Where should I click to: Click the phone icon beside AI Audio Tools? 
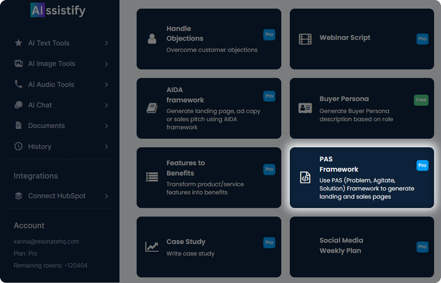coord(18,84)
